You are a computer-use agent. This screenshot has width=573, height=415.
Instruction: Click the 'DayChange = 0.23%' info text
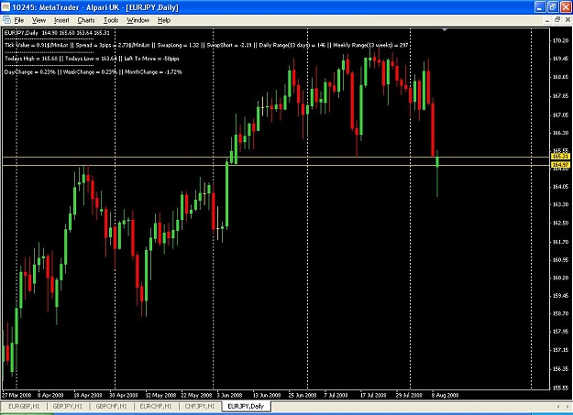(x=30, y=72)
